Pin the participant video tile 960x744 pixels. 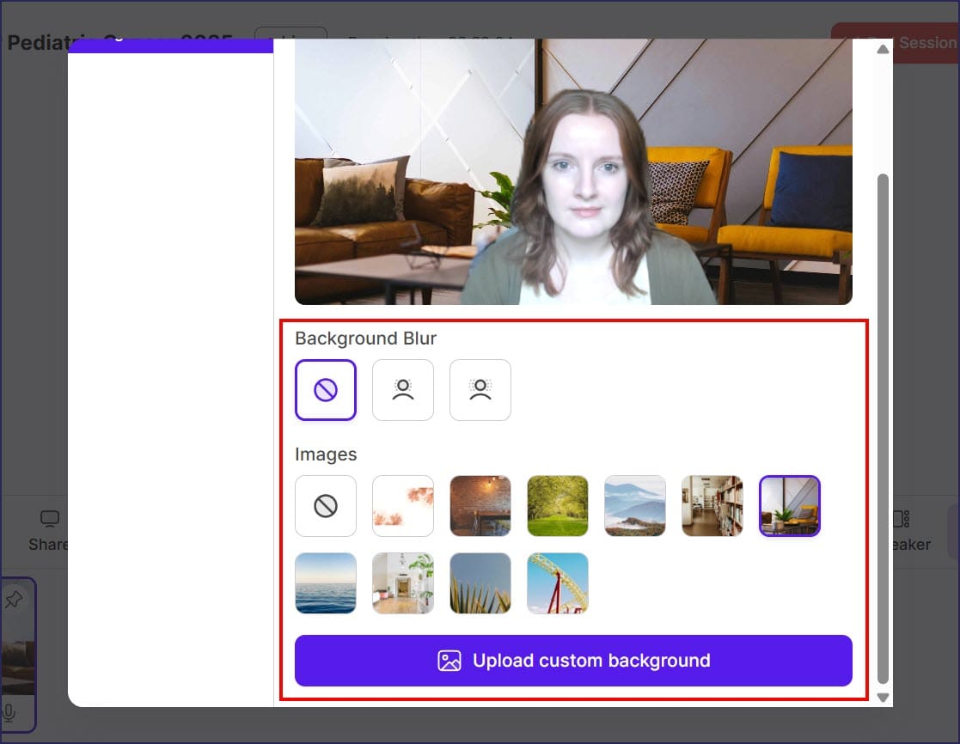14,600
